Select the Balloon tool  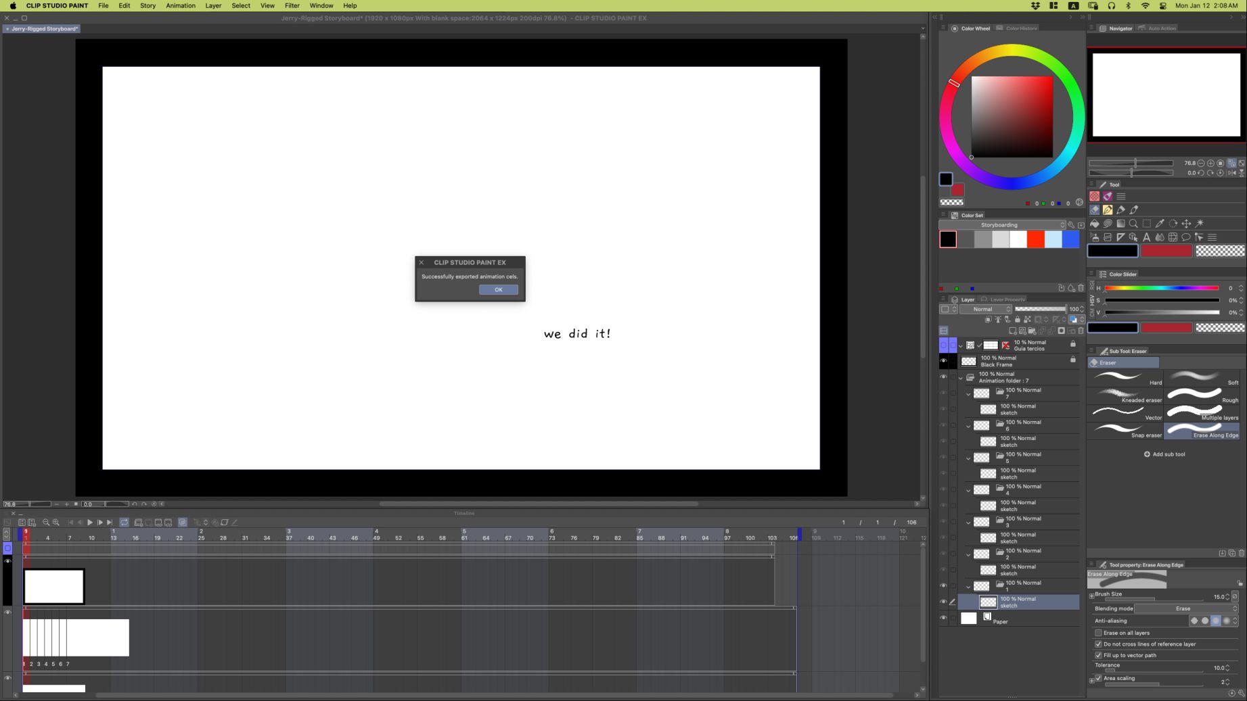[1186, 237]
